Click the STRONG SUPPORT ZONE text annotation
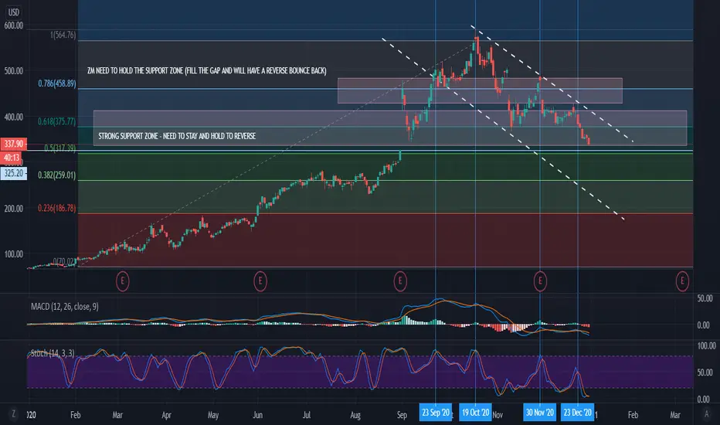 click(x=177, y=136)
